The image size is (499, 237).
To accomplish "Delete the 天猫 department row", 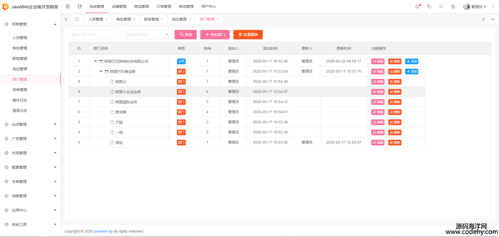I will [x=395, y=122].
